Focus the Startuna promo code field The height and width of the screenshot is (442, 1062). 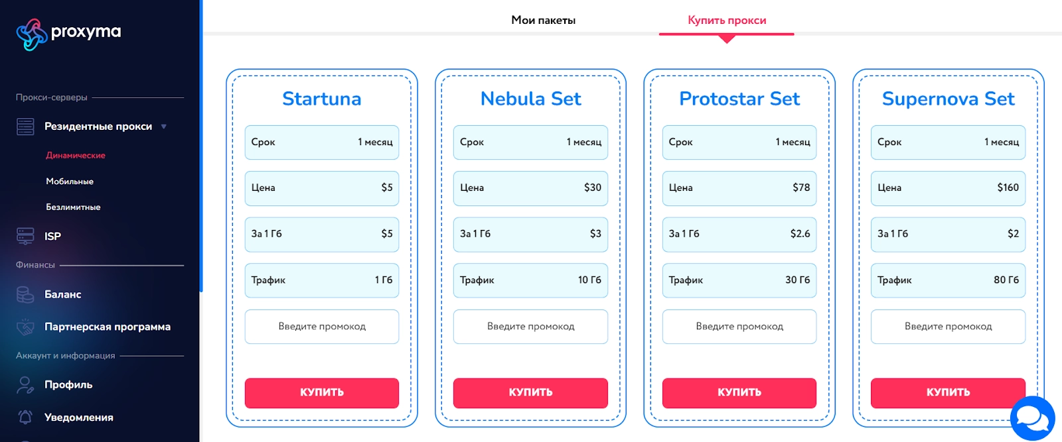pyautogui.click(x=322, y=327)
